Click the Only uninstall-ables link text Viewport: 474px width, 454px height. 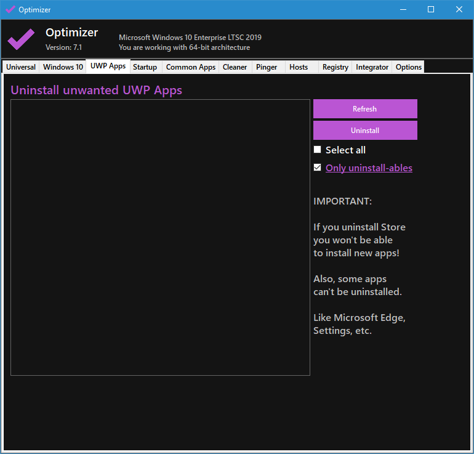tap(369, 168)
